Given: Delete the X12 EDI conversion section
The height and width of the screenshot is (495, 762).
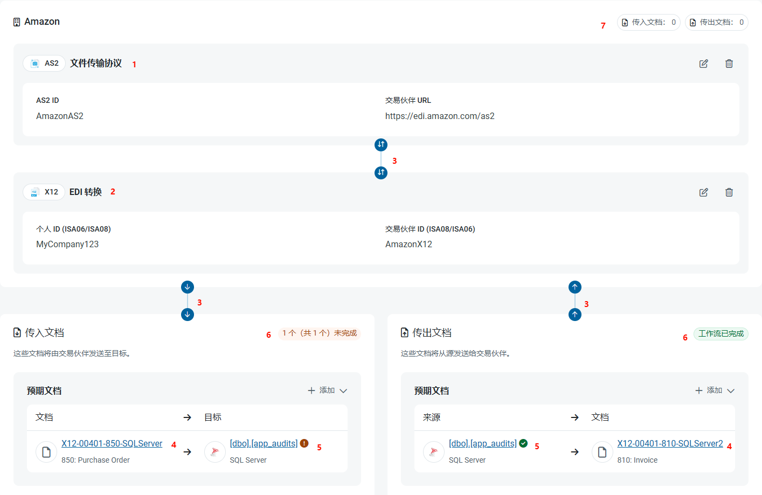Looking at the screenshot, I should pyautogui.click(x=729, y=192).
